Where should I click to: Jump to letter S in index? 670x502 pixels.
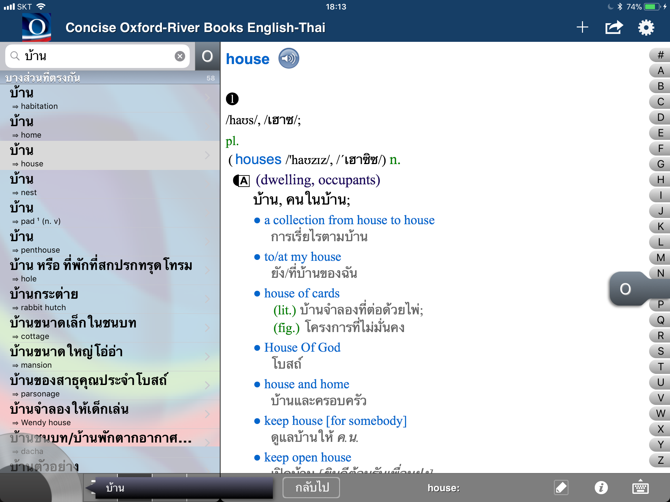pos(660,351)
